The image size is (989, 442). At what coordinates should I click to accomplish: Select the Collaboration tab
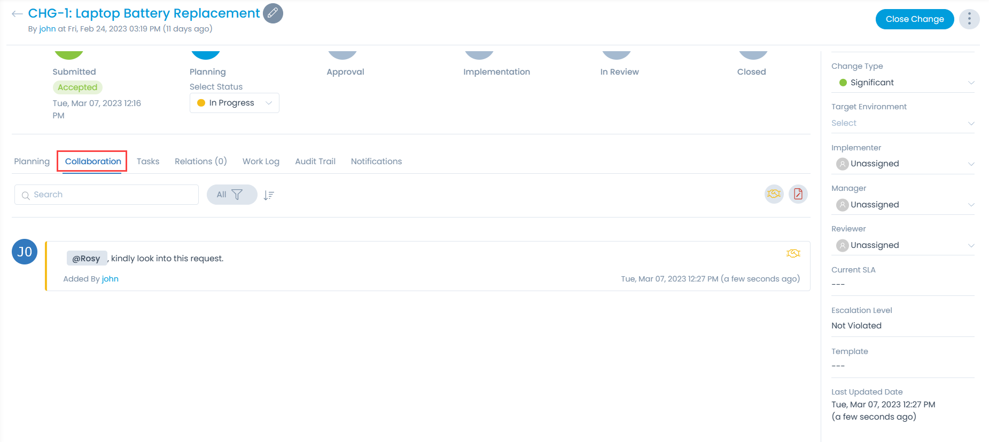pos(93,162)
